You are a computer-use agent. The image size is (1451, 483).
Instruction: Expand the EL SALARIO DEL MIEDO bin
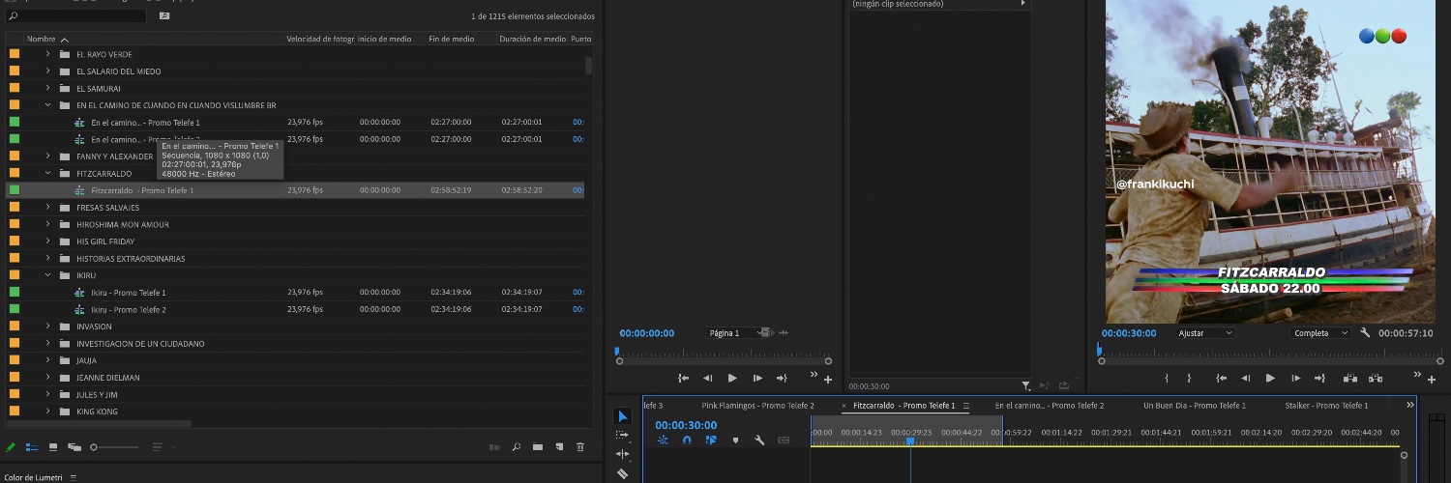47,71
